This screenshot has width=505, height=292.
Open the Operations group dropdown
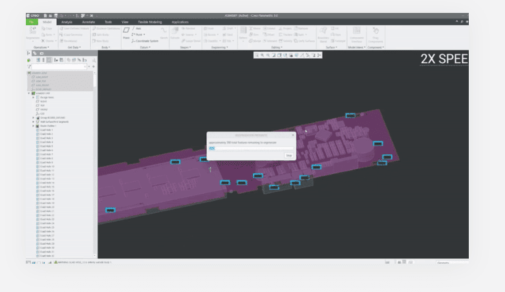pos(41,47)
